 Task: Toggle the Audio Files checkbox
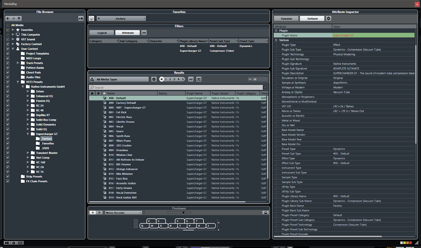pyautogui.click(x=8, y=77)
